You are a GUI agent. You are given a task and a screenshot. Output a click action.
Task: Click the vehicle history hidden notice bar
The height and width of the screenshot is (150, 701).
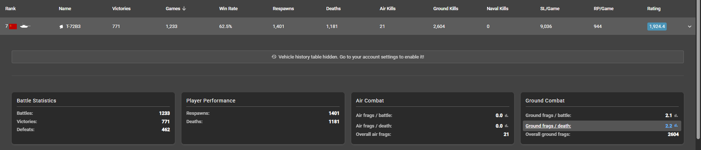click(348, 57)
